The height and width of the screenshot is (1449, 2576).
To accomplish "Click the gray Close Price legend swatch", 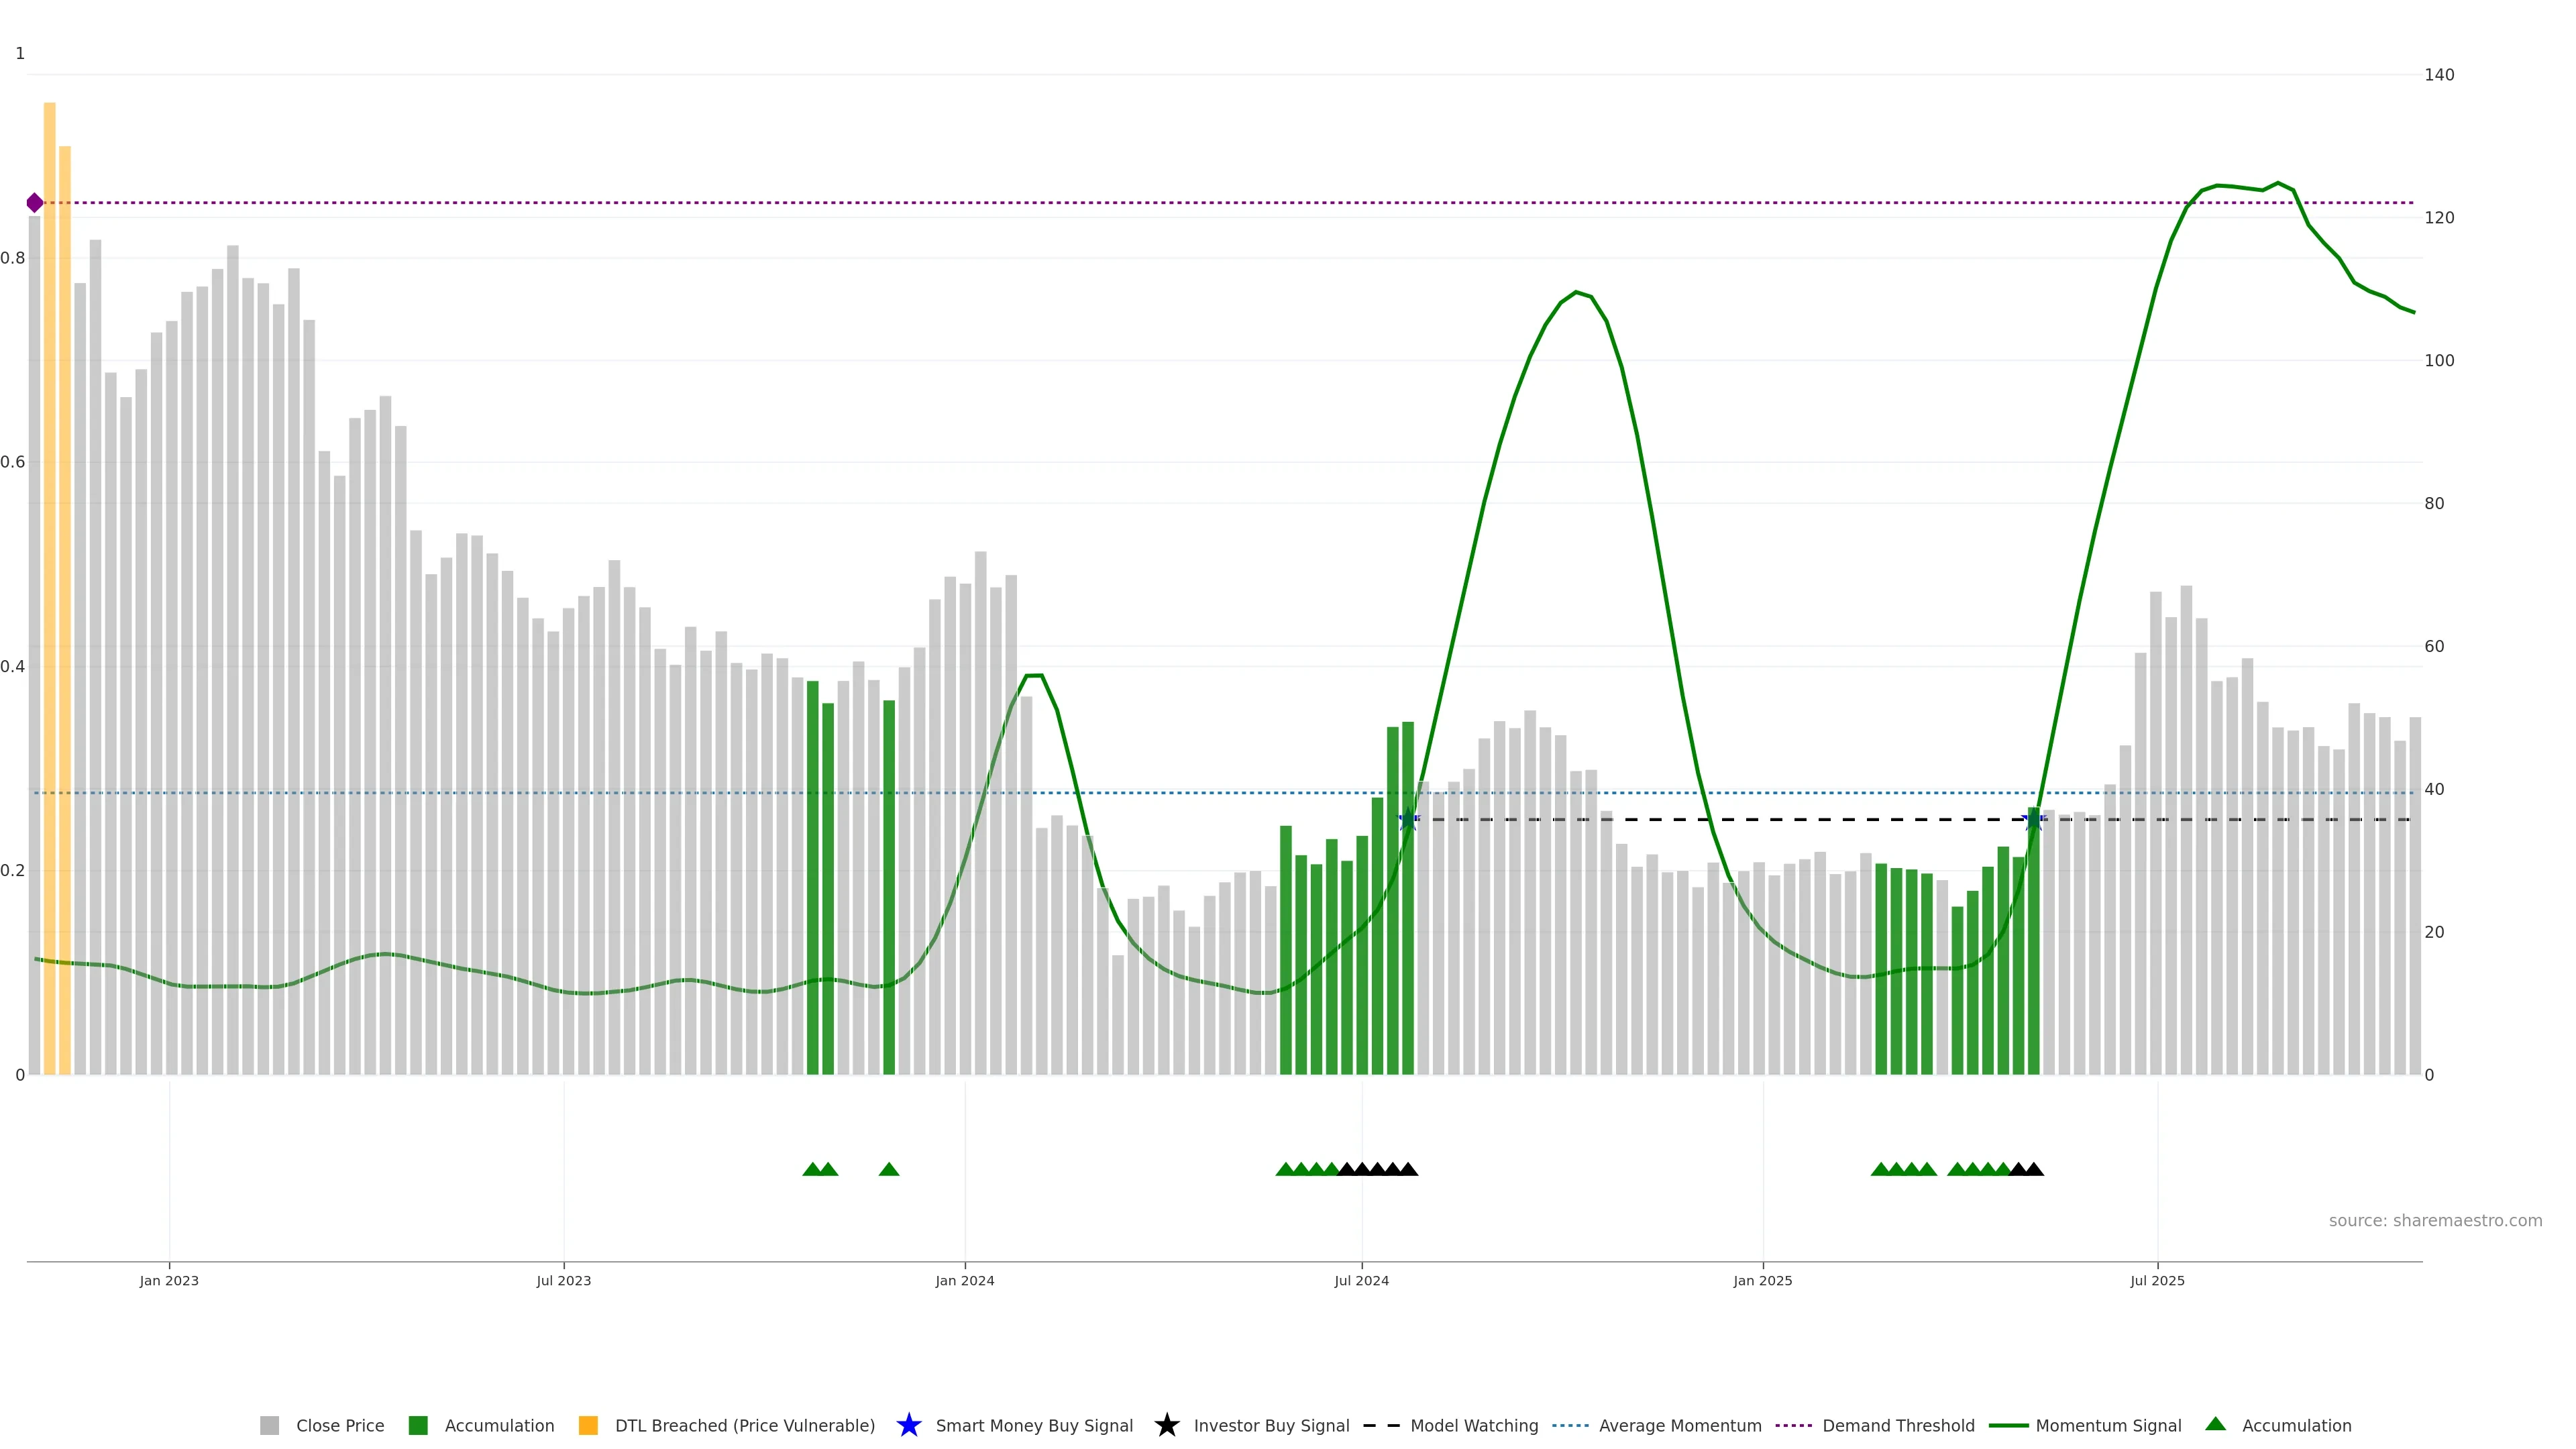I will click(269, 1425).
